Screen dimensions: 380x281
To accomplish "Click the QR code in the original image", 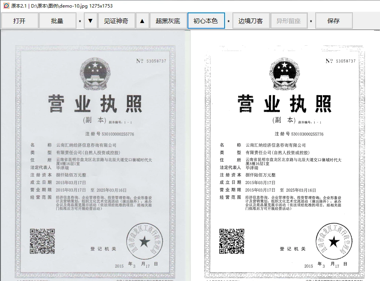I will click(42, 241).
